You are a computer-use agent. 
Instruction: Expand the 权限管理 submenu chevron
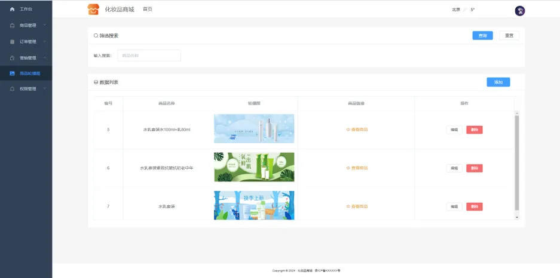click(44, 89)
